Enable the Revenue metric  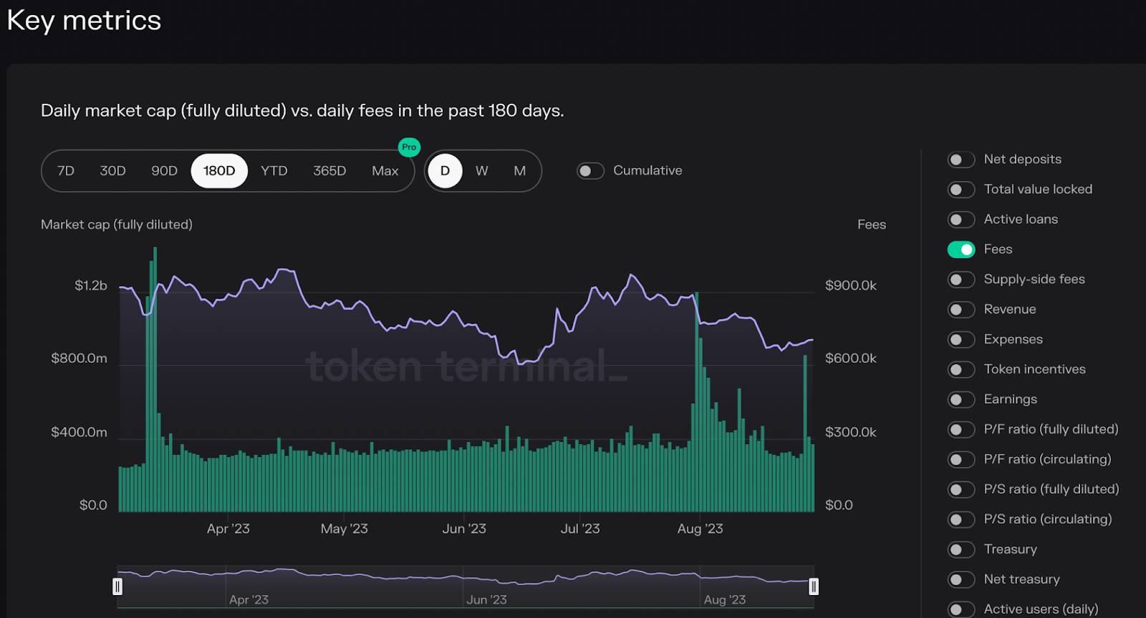961,310
